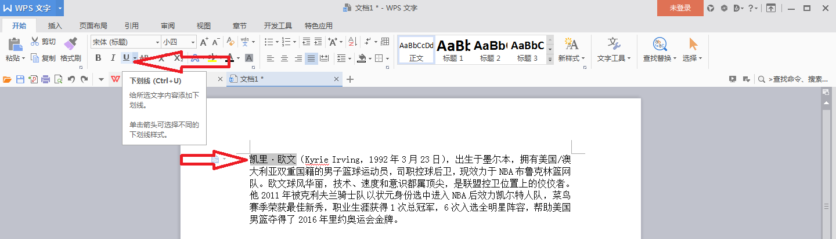836x239 pixels.
Task: Click the redo arrow icon
Action: point(84,79)
